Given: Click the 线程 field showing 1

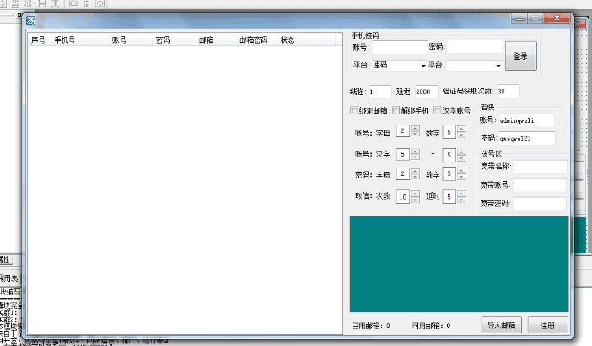Looking at the screenshot, I should click(379, 92).
